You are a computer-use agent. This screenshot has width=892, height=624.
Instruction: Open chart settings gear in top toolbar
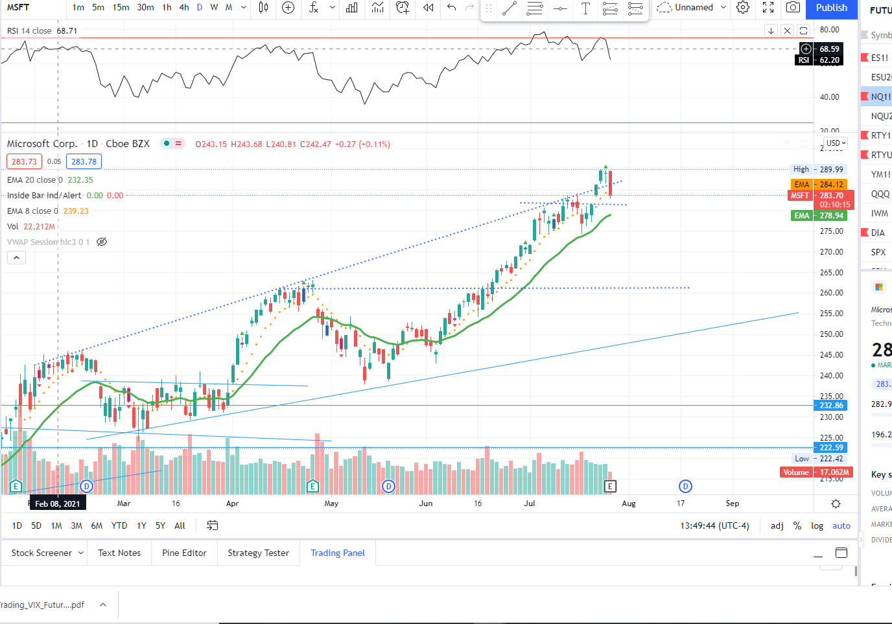coord(743,8)
